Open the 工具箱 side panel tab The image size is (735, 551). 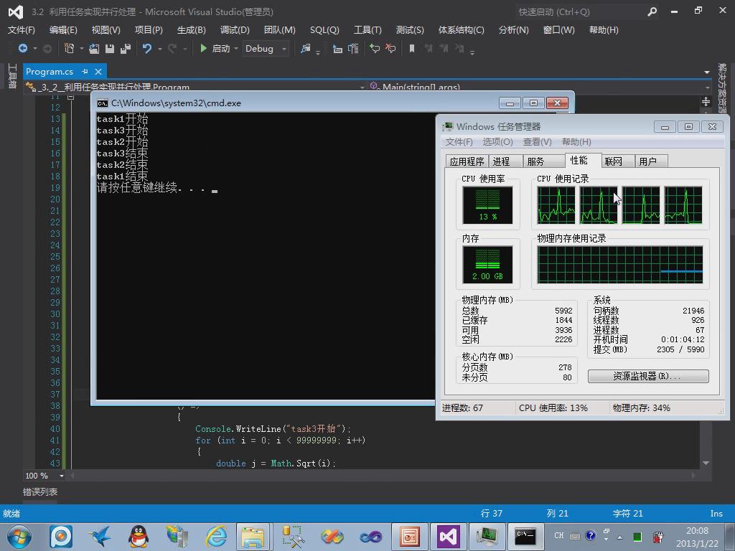12,76
